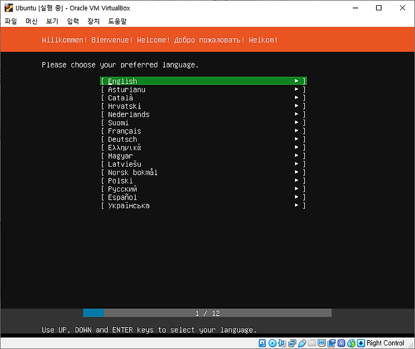Open the 입력 menu
The width and height of the screenshot is (415, 349).
[x=73, y=21]
